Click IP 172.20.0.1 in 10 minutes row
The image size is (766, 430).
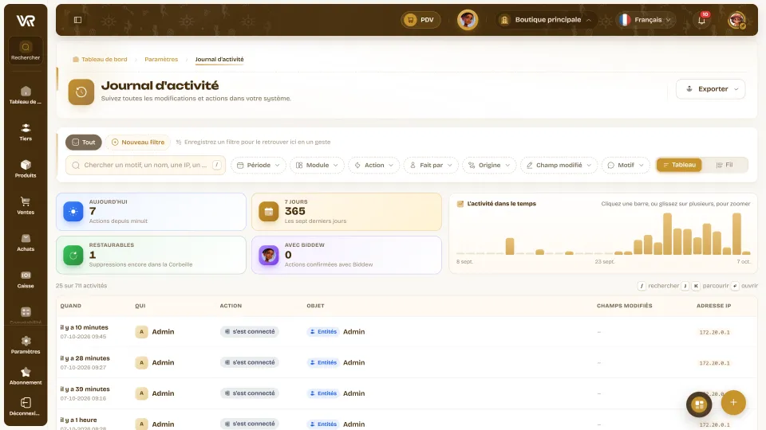(714, 333)
